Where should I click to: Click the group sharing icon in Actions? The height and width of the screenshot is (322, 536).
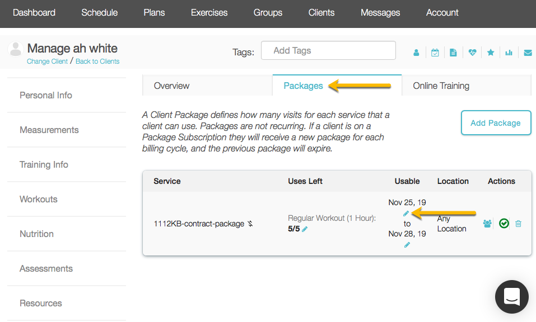coord(487,223)
